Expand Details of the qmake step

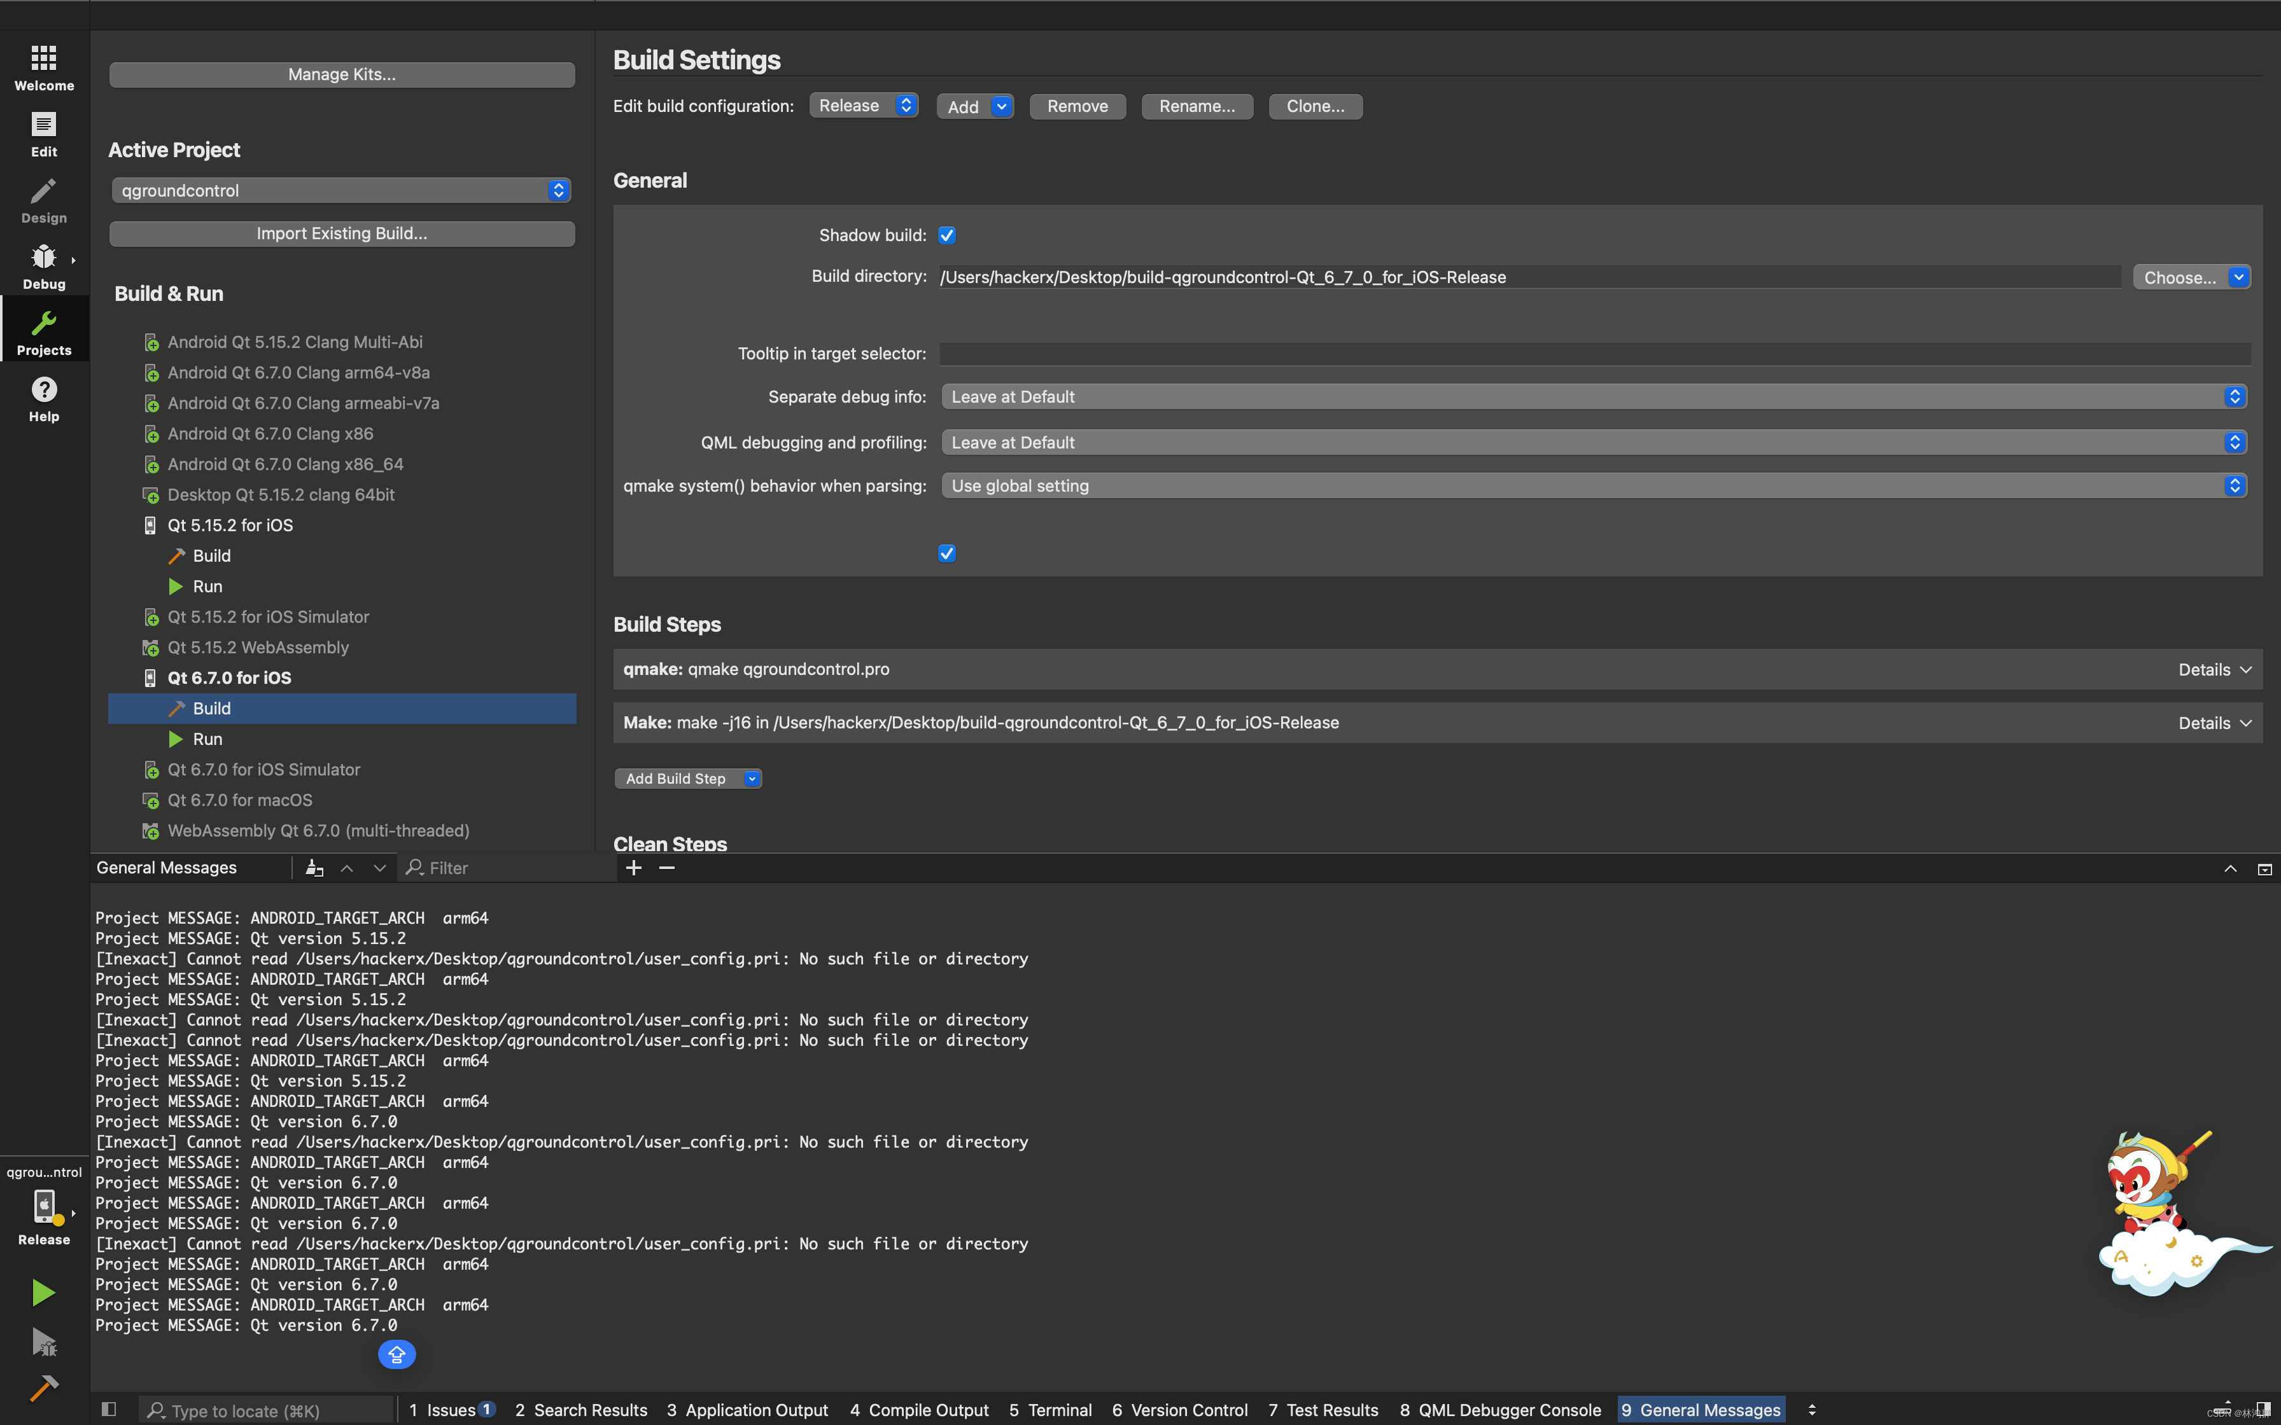[x=2215, y=669]
